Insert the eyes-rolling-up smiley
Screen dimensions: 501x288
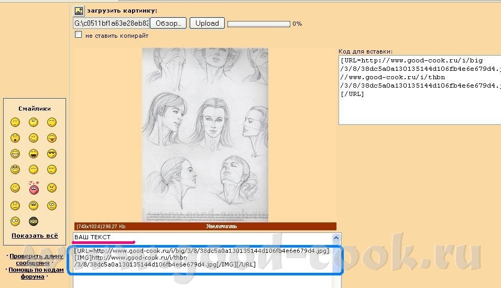point(15,169)
